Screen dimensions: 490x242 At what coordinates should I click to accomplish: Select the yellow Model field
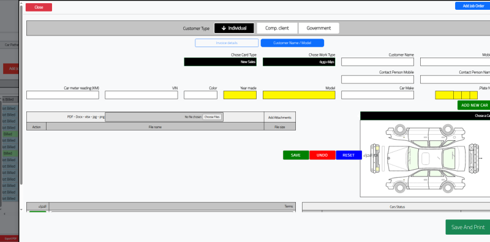click(x=299, y=95)
